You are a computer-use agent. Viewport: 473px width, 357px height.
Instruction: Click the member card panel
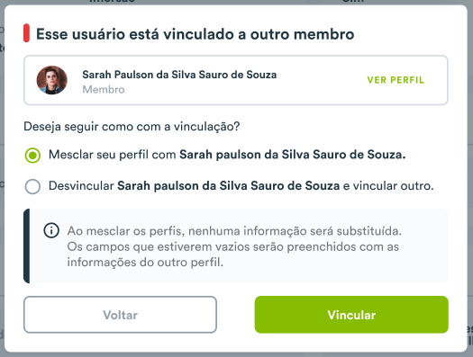click(x=235, y=80)
